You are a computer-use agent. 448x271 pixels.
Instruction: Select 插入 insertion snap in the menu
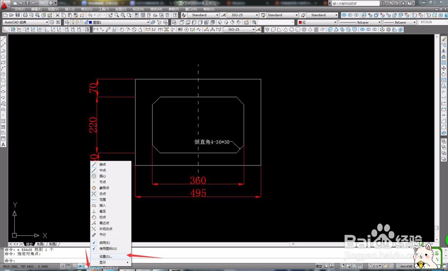(111, 205)
